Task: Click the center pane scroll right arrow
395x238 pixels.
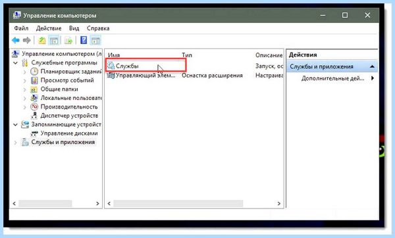Action: pos(279,203)
